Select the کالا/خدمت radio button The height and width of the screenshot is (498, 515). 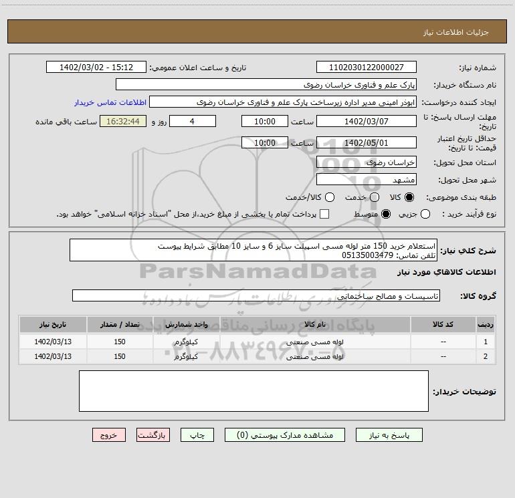click(330, 197)
